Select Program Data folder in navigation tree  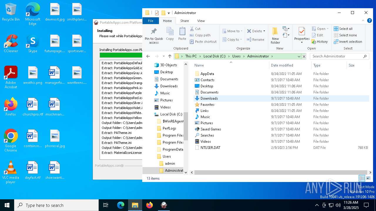pos(170,149)
